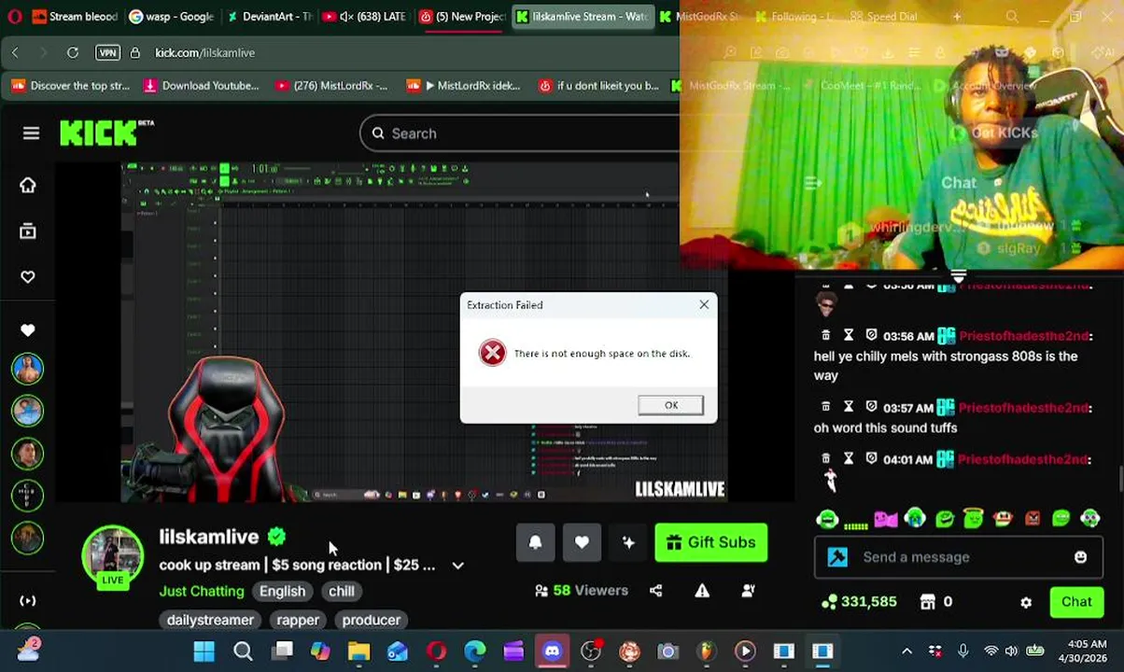Click the site padlock security icon
Screen dimensions: 1124x672
coord(135,52)
